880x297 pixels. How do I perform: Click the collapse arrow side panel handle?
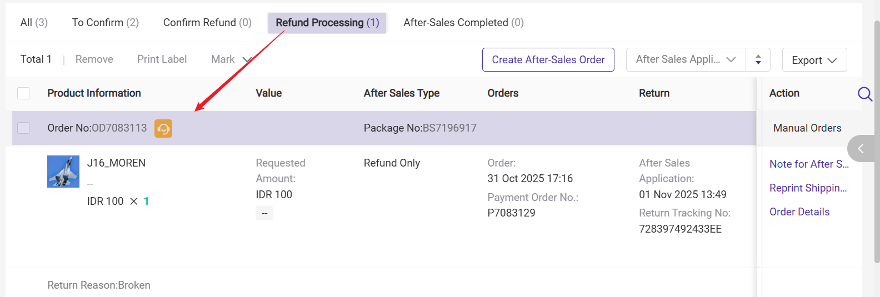click(x=861, y=148)
